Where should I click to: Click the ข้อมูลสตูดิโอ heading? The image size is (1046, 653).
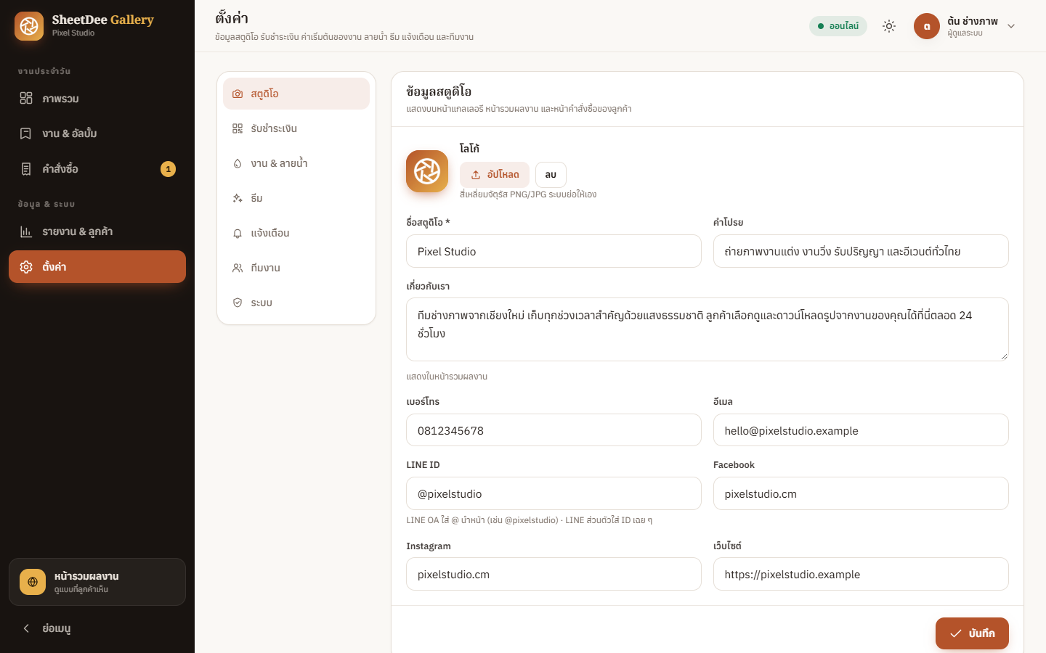click(x=439, y=91)
